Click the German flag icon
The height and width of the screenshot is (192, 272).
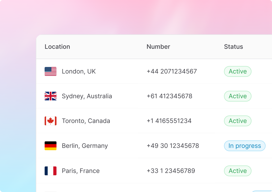50,146
